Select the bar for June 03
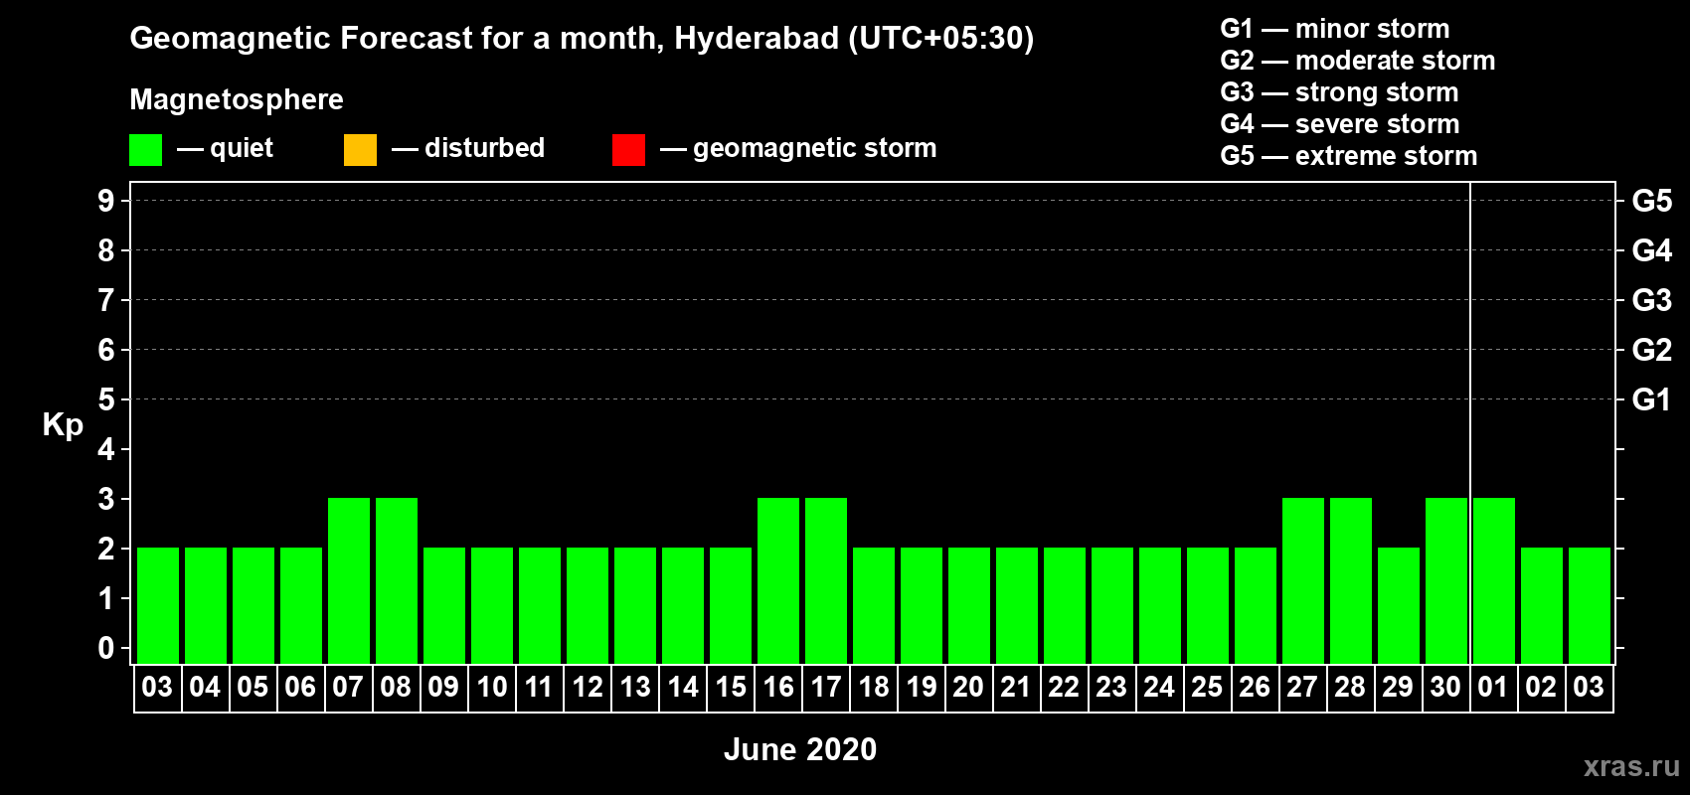The width and height of the screenshot is (1690, 795). pyautogui.click(x=158, y=605)
